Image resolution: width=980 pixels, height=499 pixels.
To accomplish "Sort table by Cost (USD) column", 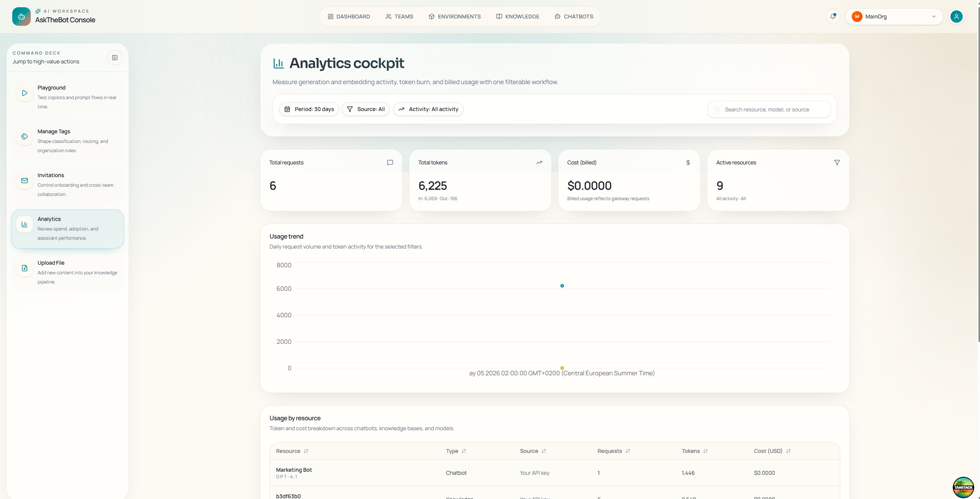I will tap(772, 451).
